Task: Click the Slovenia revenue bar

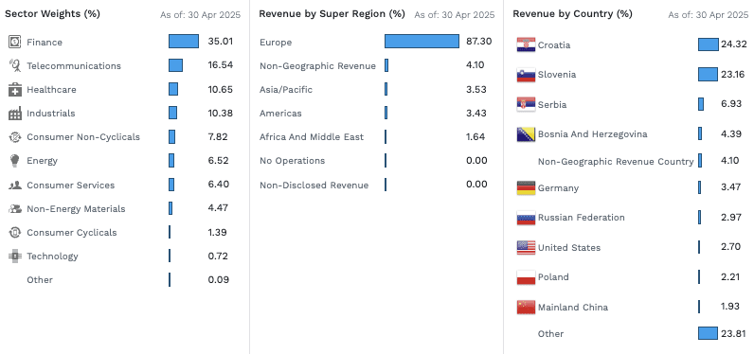Action: tap(708, 75)
